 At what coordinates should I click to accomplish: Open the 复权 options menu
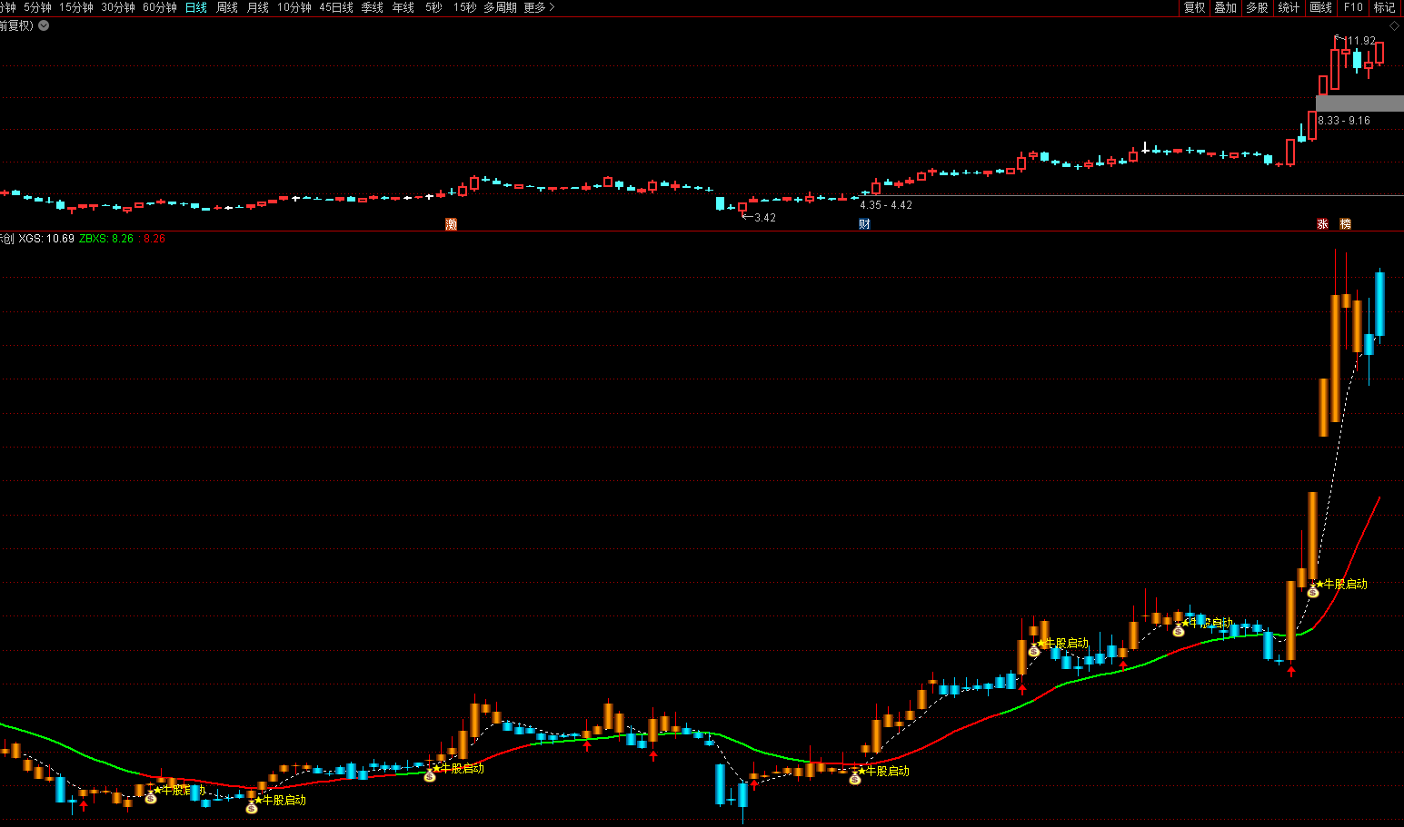(x=1194, y=7)
